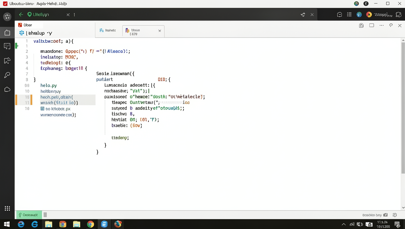
Task: Go back with the green arrow
Action: (x=21, y=15)
